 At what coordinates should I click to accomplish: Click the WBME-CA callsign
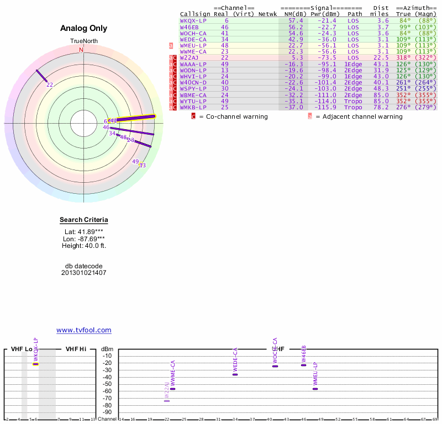(x=193, y=95)
